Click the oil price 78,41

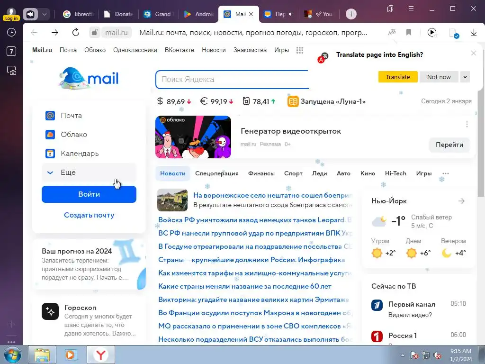tap(259, 101)
